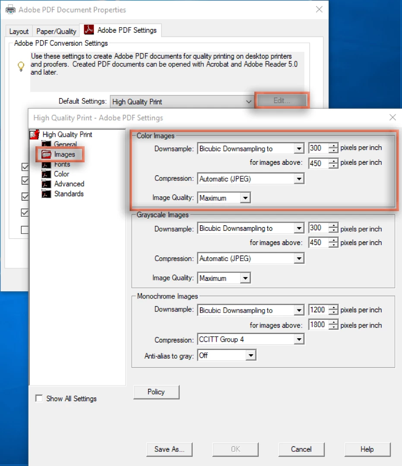Toggle the Show All Settings checkbox
This screenshot has height=466, width=402.
(39, 398)
